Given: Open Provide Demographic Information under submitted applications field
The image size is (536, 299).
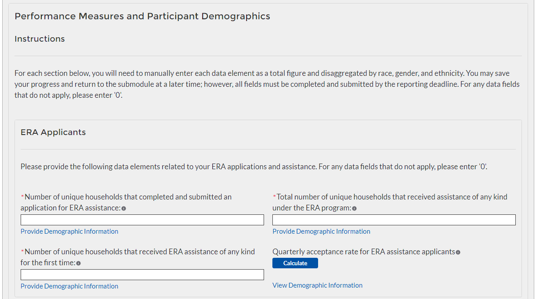Looking at the screenshot, I should [x=69, y=231].
